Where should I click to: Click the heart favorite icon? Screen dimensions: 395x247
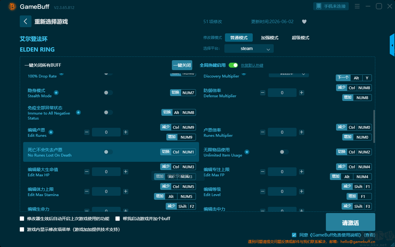click(x=304, y=22)
